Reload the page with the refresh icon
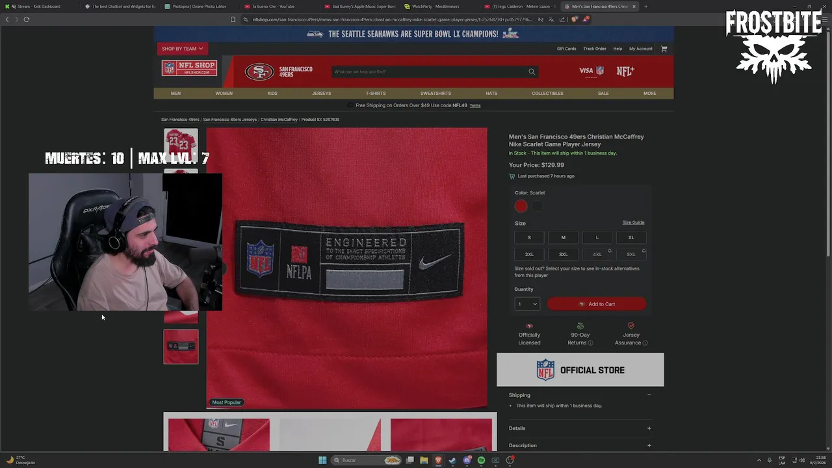The image size is (832, 468). pos(27,19)
